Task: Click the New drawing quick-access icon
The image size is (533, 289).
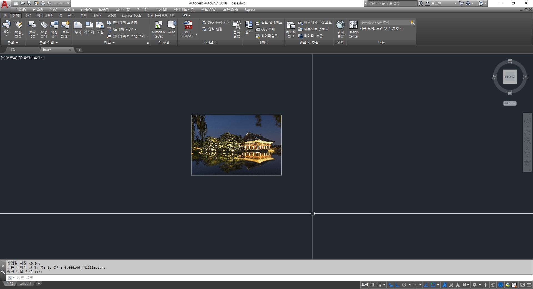Action: coord(16,3)
